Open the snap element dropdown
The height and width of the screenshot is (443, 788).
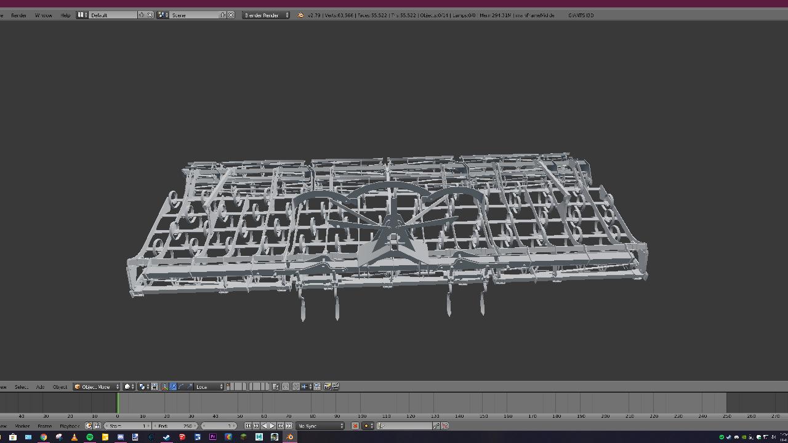pos(307,386)
